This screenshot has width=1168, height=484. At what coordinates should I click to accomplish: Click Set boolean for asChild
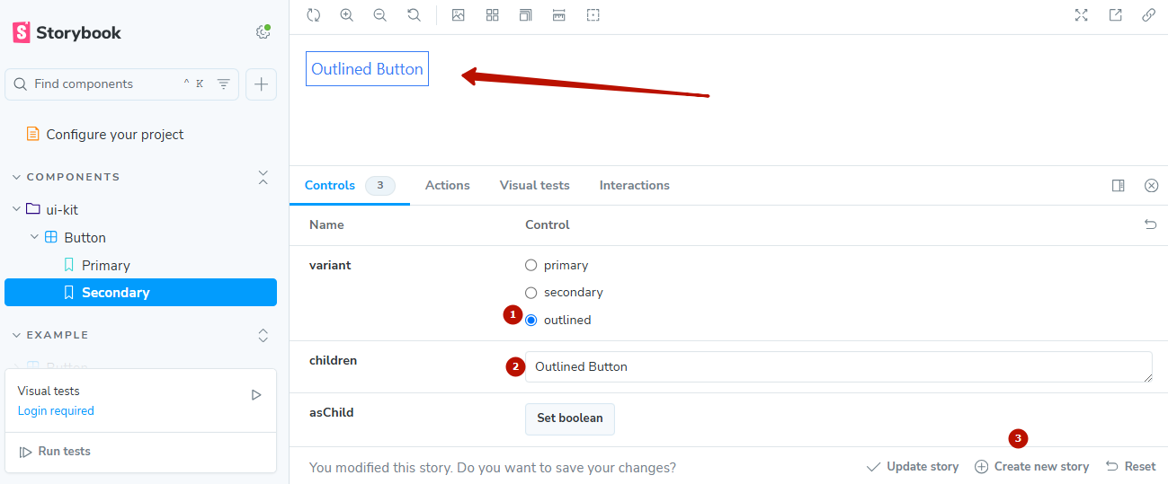(570, 418)
